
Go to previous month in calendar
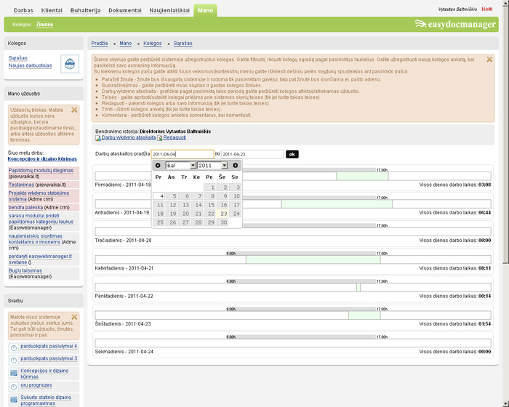pos(158,166)
